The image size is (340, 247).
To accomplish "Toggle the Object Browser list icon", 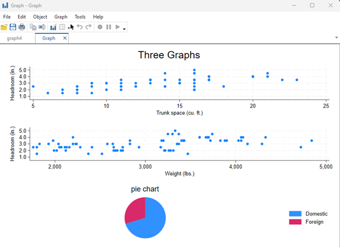I will pyautogui.click(x=62, y=27).
